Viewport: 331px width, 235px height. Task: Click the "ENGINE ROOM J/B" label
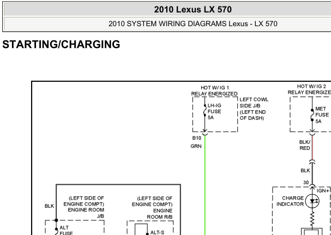pyautogui.click(x=86, y=213)
